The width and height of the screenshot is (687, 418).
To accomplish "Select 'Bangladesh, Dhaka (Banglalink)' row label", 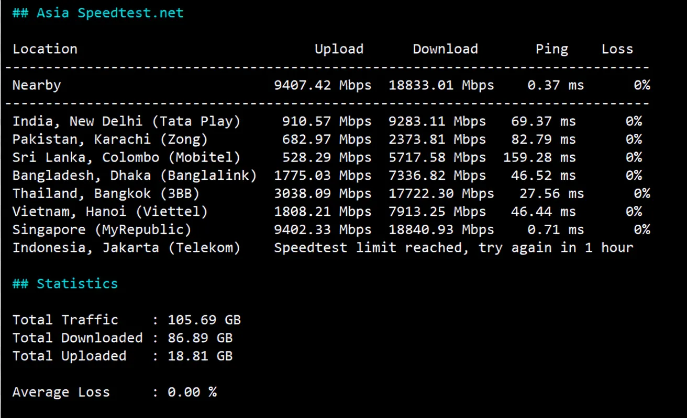I will (135, 176).
